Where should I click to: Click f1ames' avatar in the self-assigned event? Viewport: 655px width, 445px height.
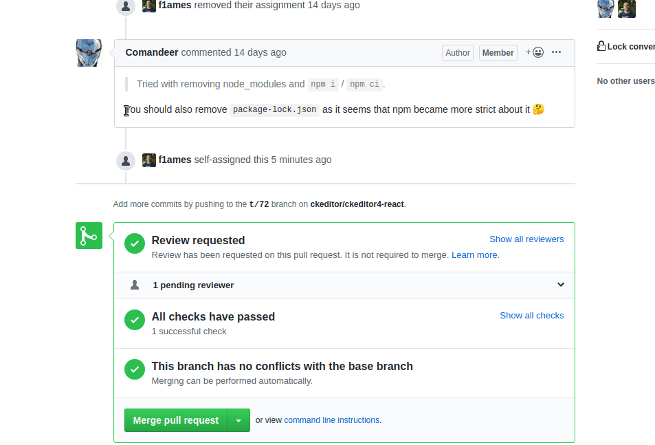point(149,160)
